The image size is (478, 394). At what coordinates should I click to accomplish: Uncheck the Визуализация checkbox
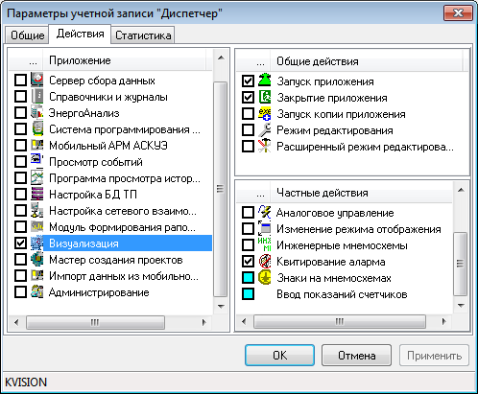click(20, 243)
